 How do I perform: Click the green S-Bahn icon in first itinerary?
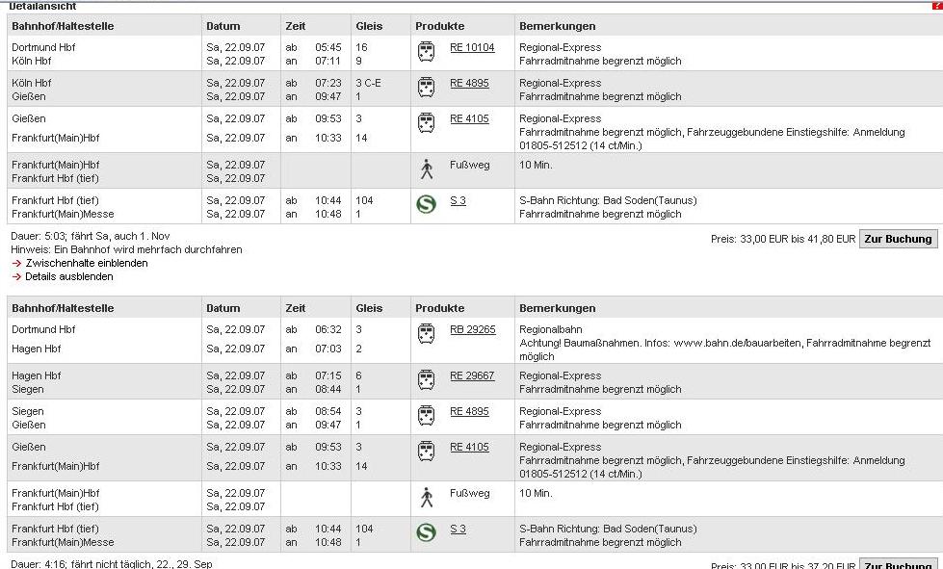coord(426,204)
